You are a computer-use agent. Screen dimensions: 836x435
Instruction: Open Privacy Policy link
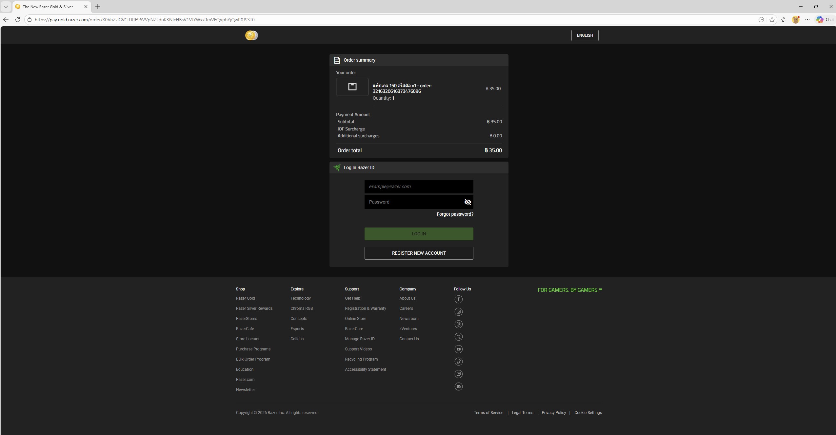(554, 413)
